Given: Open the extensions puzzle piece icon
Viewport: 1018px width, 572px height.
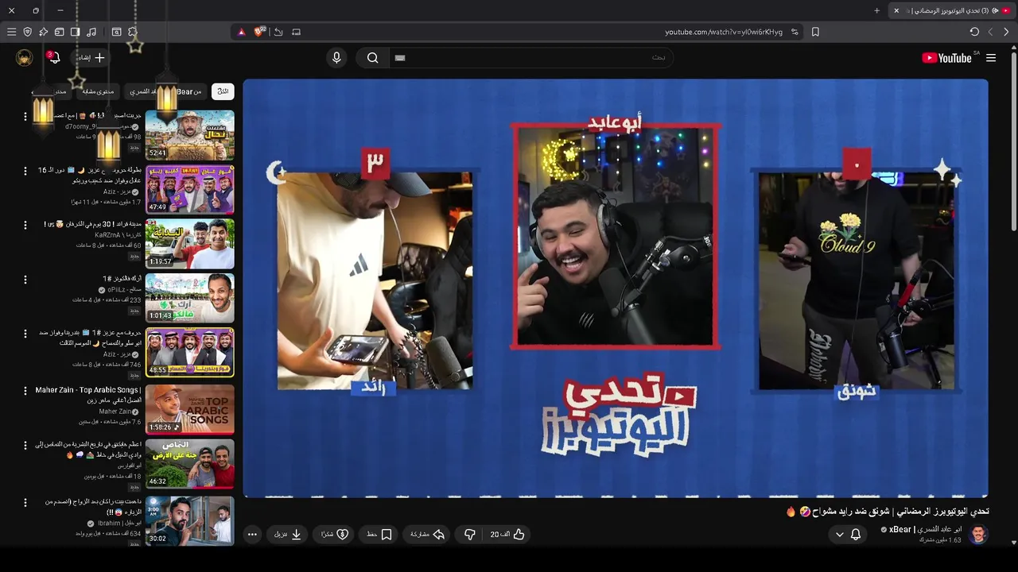Looking at the screenshot, I should pos(133,32).
